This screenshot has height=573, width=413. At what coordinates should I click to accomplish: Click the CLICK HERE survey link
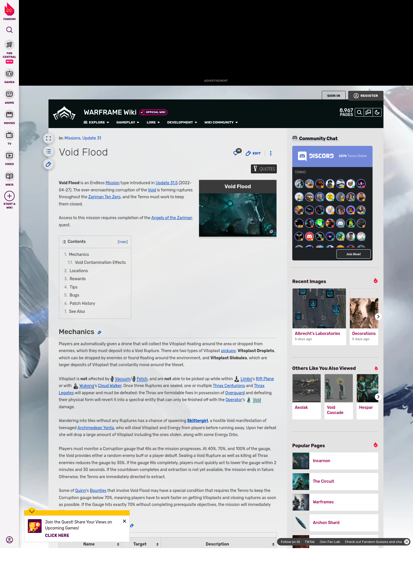(x=57, y=535)
